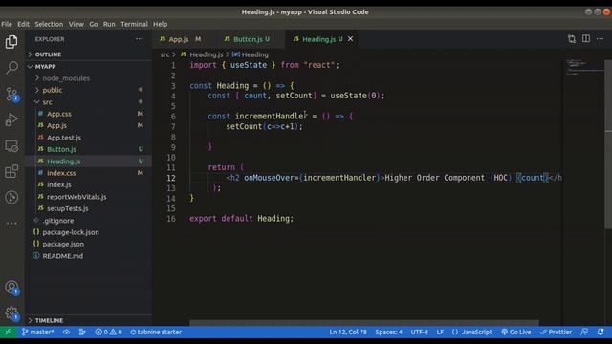Click the src breadcrumb segment
Viewport: 612px width, 344px height.
click(x=164, y=54)
